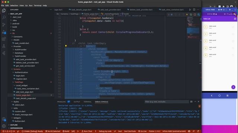This screenshot has height=133, width=238.
Task: Check the first Hello world task checkbox
Action: coord(233,27)
